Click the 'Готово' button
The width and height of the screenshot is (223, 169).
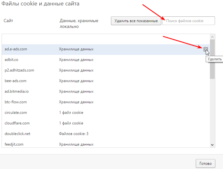[x=205, y=163]
